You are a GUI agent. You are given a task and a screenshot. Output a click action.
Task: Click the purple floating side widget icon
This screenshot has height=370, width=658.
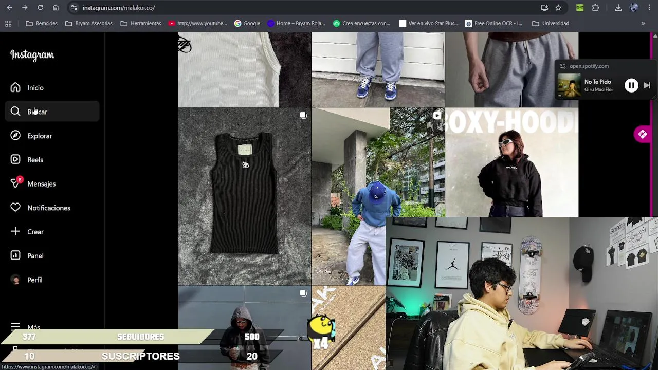[x=643, y=134]
